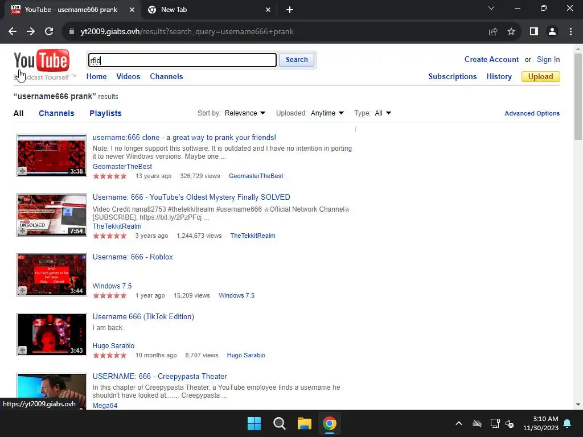Image resolution: width=583 pixels, height=437 pixels.
Task: Select the Playlists results filter tab
Action: pyautogui.click(x=105, y=113)
